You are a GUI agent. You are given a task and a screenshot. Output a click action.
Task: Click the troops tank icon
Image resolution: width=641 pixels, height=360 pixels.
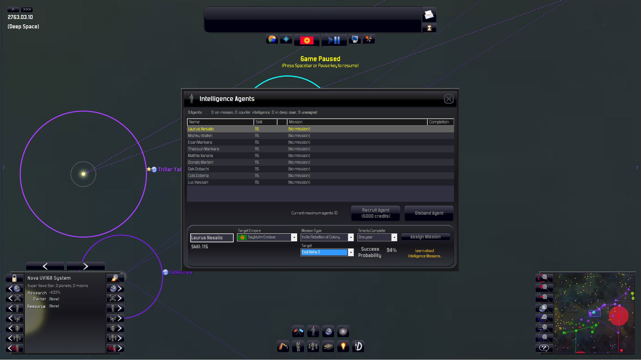(328, 346)
